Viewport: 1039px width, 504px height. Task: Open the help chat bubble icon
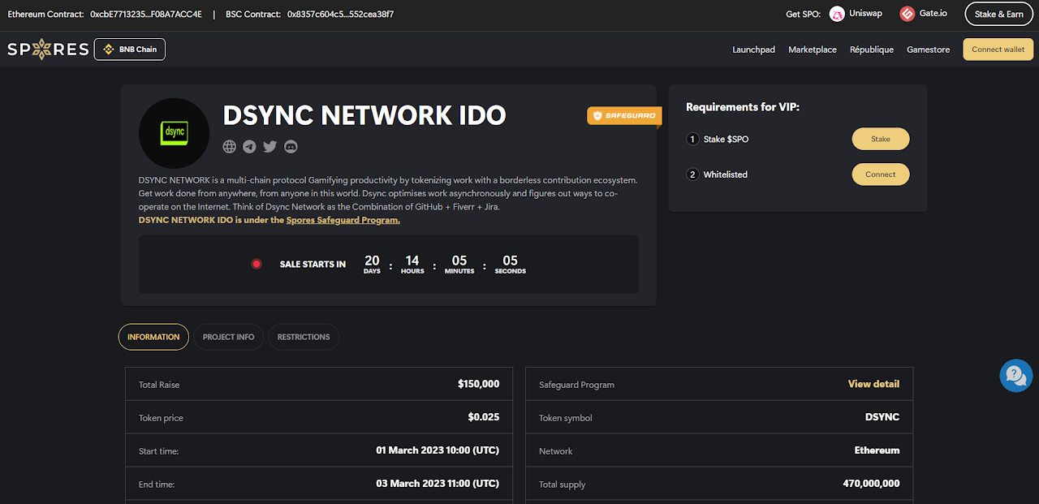click(1015, 376)
